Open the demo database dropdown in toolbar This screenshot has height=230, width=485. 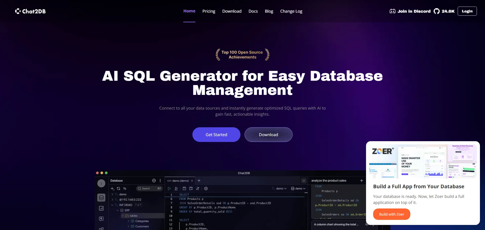coord(298,189)
